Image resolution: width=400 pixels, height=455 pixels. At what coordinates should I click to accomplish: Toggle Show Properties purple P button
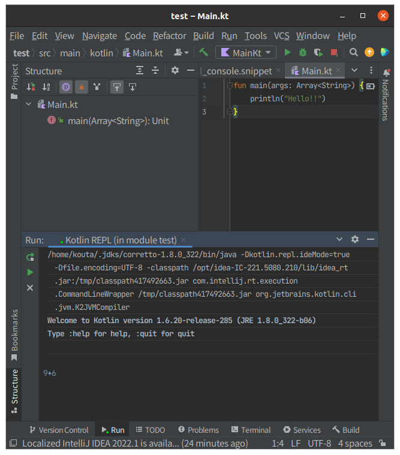pyautogui.click(x=66, y=87)
